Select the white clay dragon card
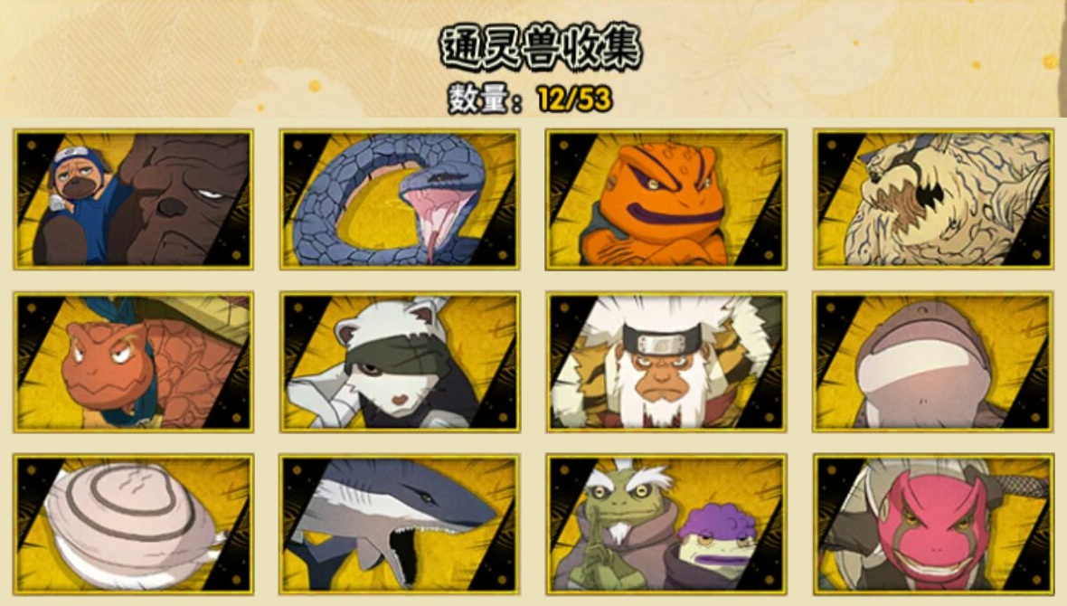This screenshot has width=1067, height=606. pos(933,200)
